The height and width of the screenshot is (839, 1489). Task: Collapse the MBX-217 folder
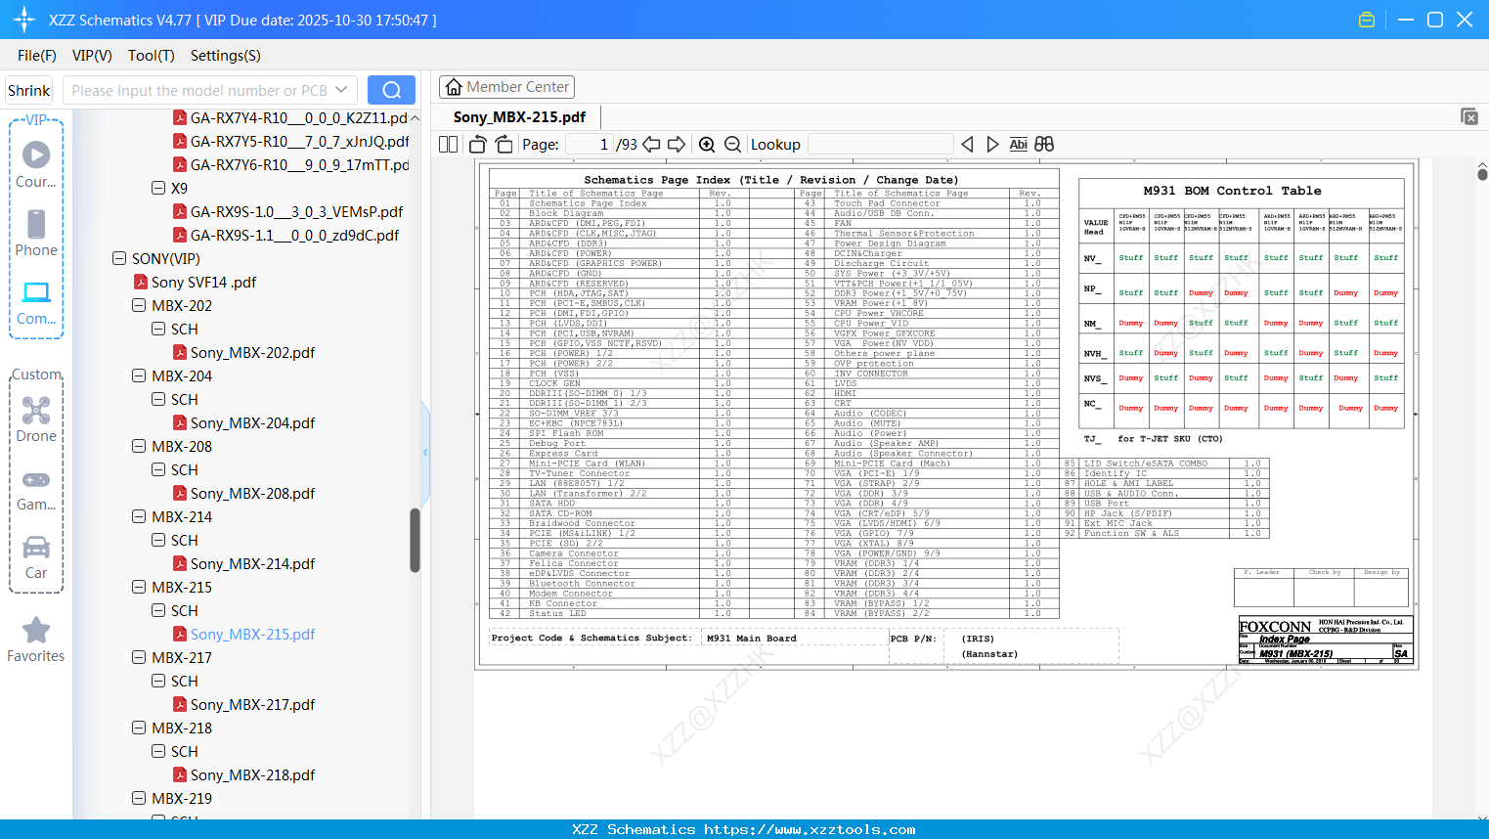coord(139,657)
